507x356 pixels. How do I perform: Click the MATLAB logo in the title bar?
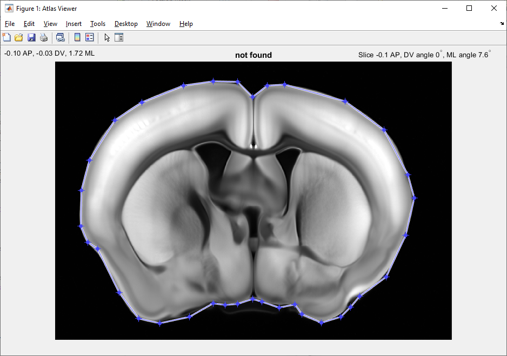click(x=8, y=8)
